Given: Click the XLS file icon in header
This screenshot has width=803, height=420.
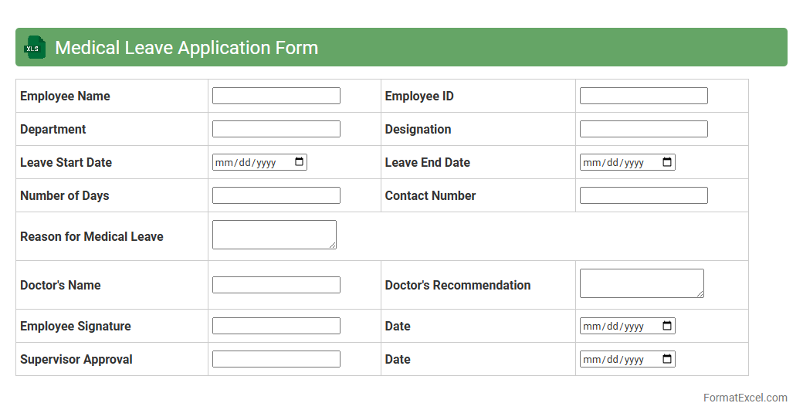Looking at the screenshot, I should point(35,48).
